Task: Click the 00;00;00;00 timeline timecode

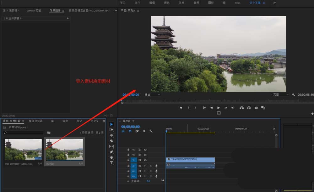Action: coord(130,127)
